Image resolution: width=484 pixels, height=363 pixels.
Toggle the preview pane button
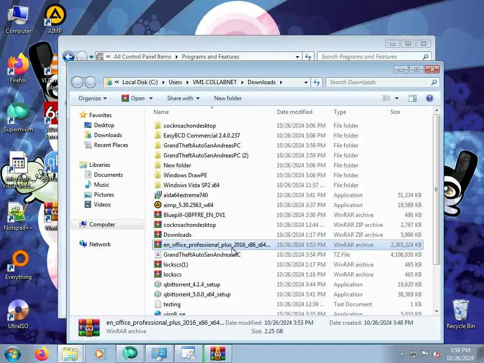coord(412,98)
